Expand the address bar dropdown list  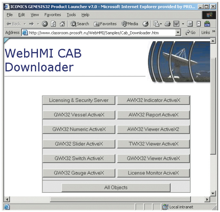pos(178,33)
